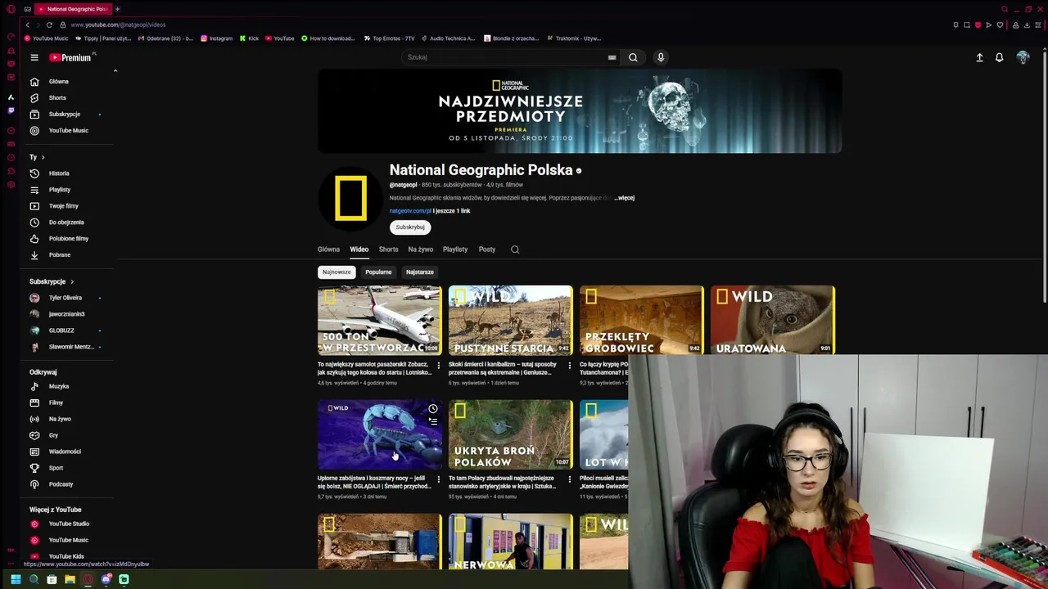This screenshot has width=1048, height=589.
Task: Open Subskrypcje feed in the sidebar
Action: [x=64, y=114]
